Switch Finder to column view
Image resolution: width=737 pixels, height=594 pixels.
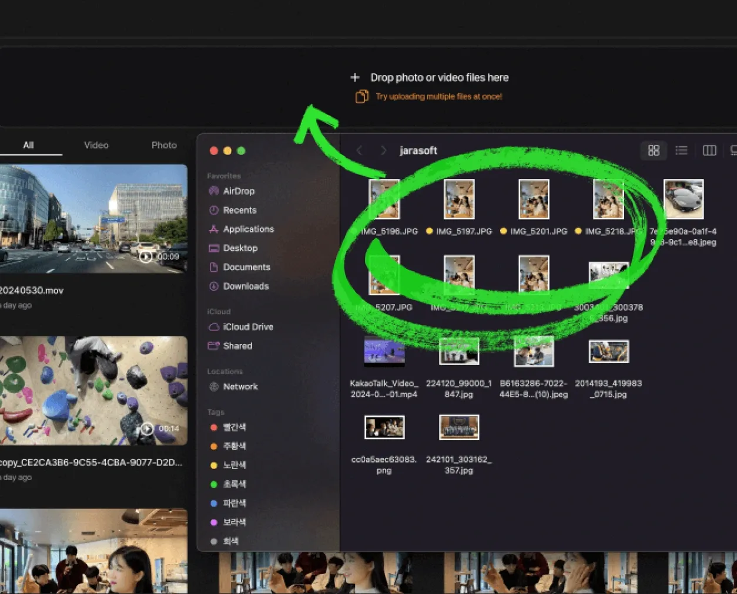(x=709, y=151)
